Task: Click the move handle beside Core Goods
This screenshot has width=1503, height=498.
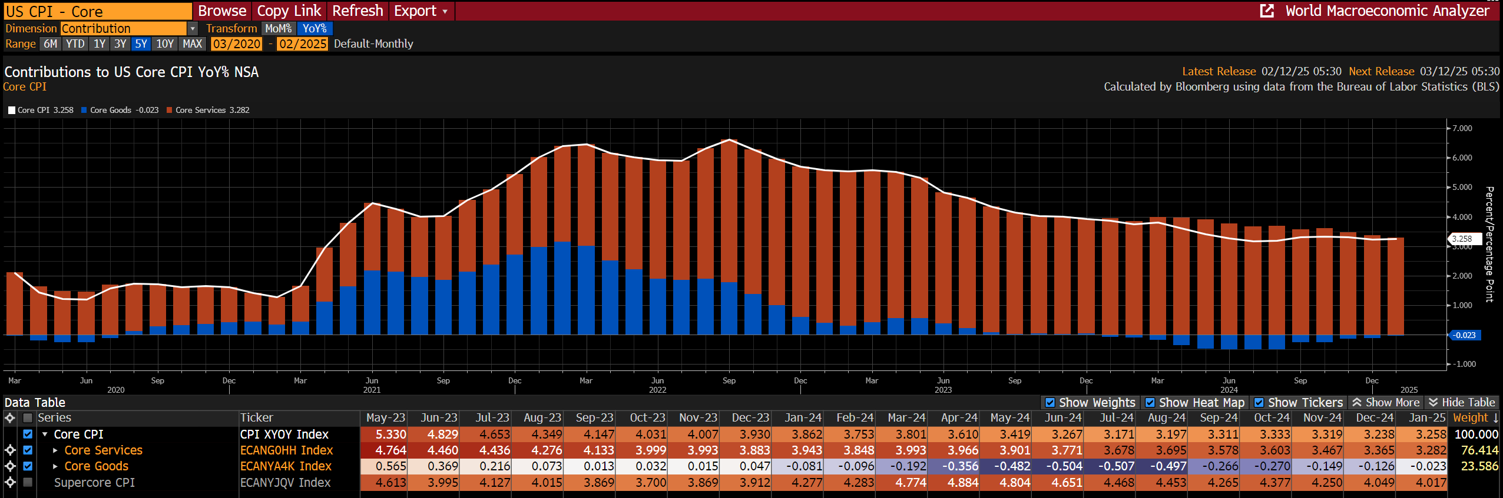Action: coord(10,466)
